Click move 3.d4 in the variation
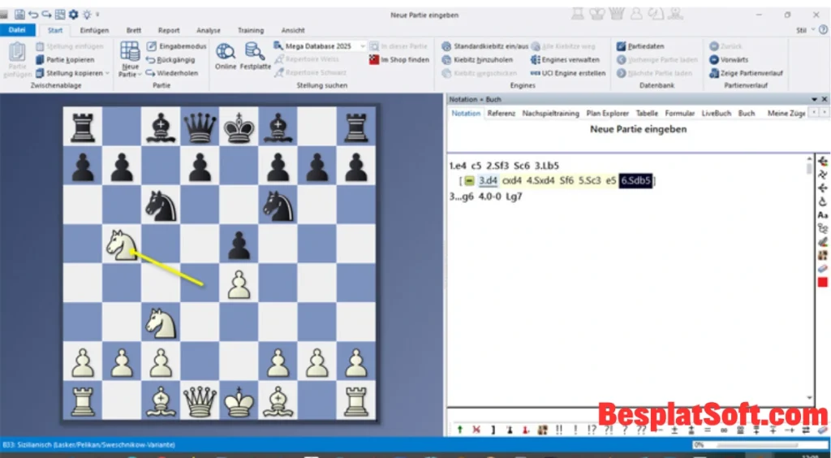 click(488, 181)
